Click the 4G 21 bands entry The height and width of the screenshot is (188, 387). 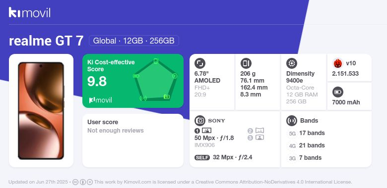click(x=306, y=145)
